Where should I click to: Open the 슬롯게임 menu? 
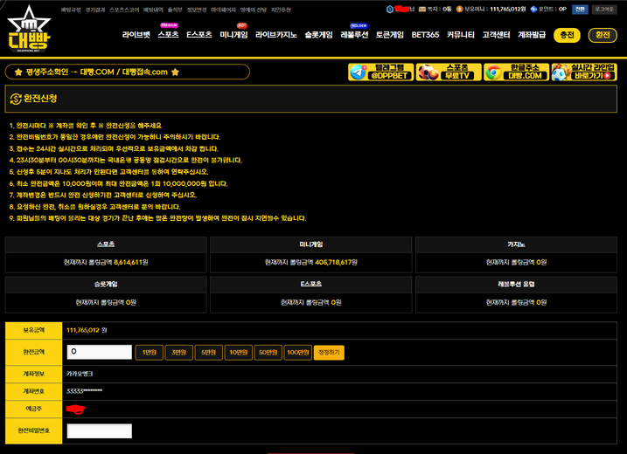tap(318, 35)
